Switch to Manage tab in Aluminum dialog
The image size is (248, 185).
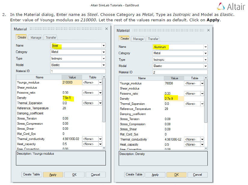[138, 39]
